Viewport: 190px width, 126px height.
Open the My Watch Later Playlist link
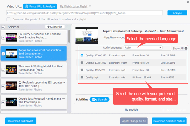[x=74, y=6]
